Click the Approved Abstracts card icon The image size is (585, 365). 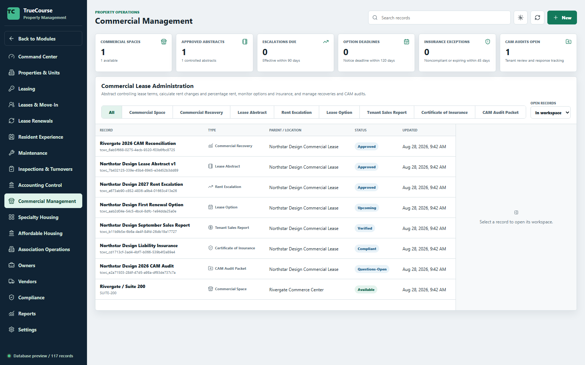tap(245, 42)
